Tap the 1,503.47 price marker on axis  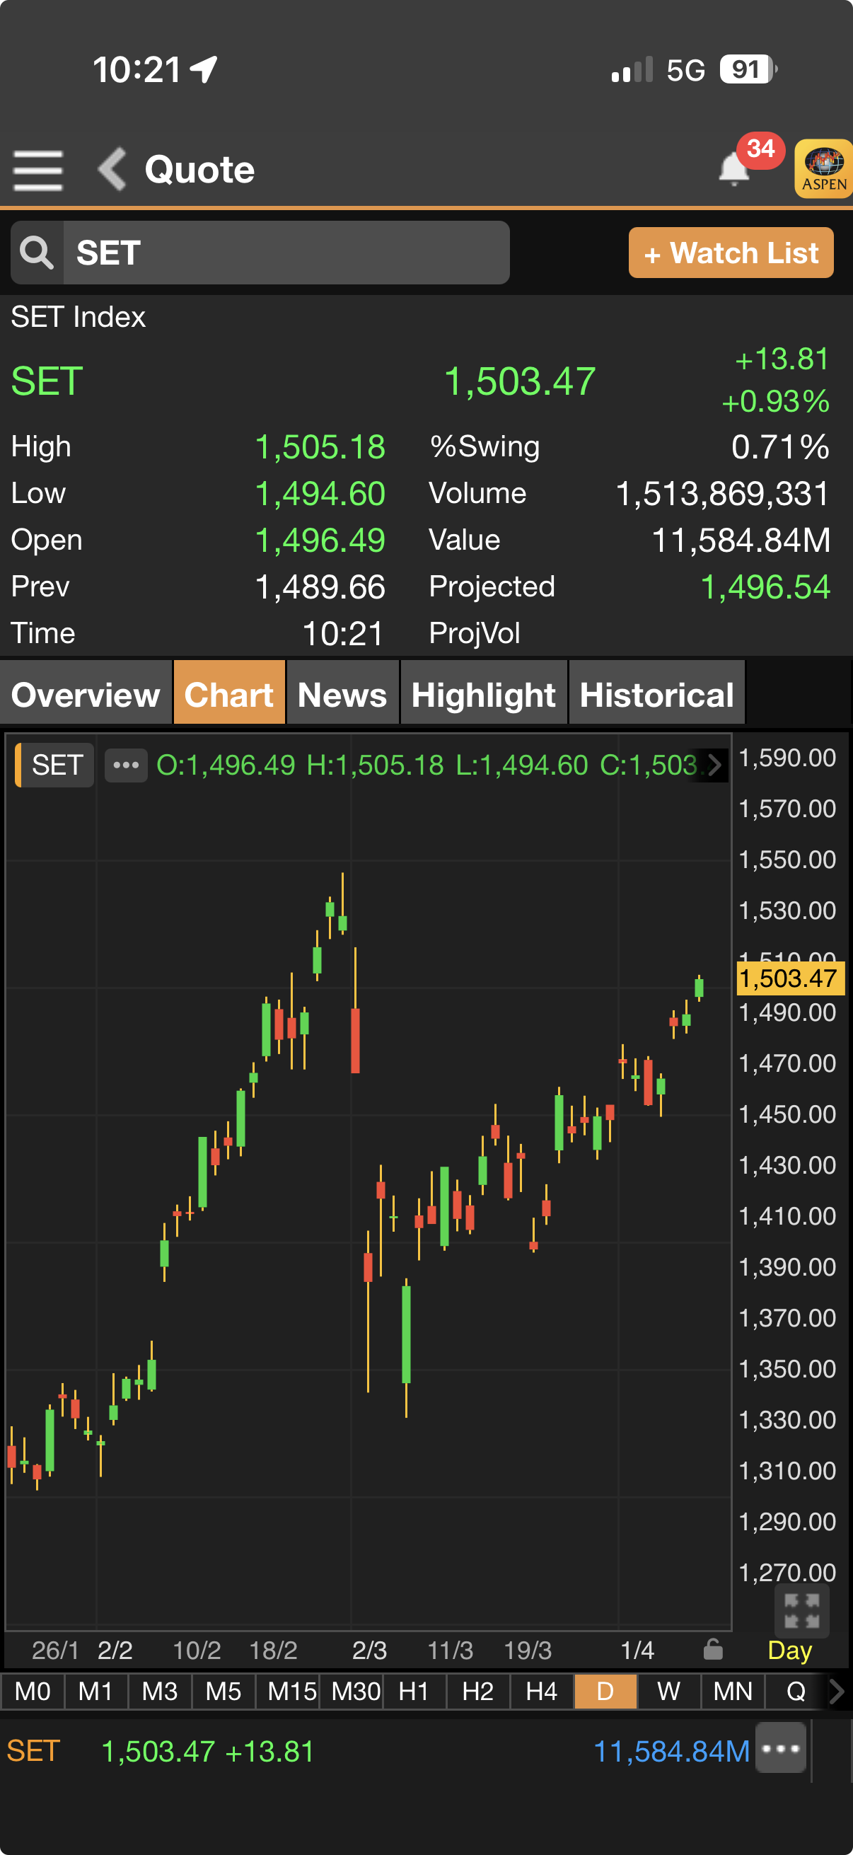click(x=789, y=978)
